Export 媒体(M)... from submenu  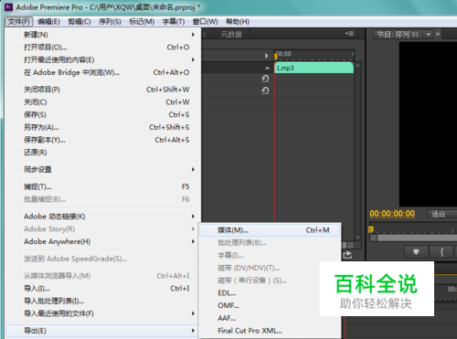pyautogui.click(x=270, y=230)
